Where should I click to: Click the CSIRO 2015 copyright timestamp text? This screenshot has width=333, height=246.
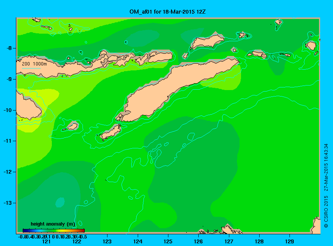(x=326, y=186)
